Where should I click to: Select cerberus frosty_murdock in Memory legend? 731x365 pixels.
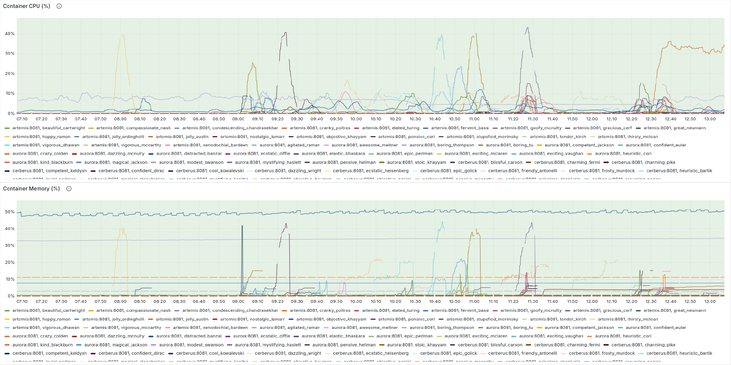602,354
